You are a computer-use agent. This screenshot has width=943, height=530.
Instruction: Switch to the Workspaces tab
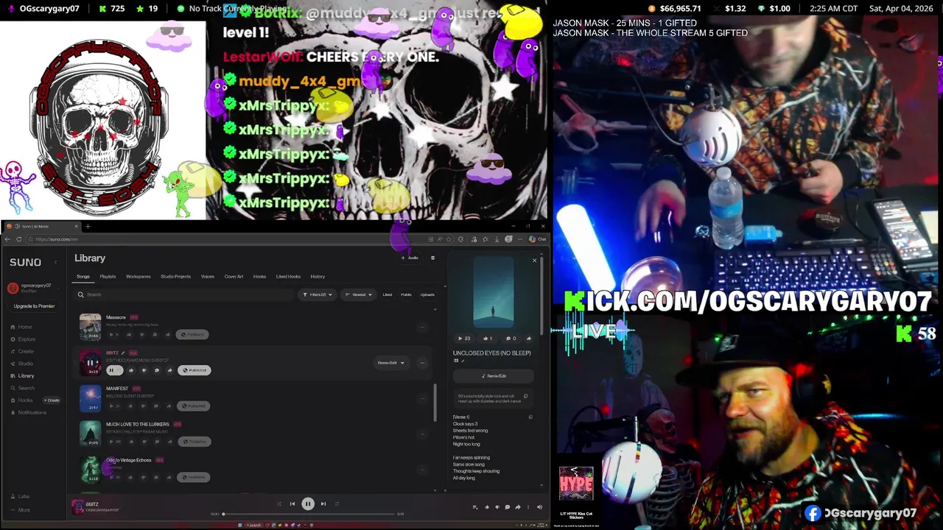(138, 277)
